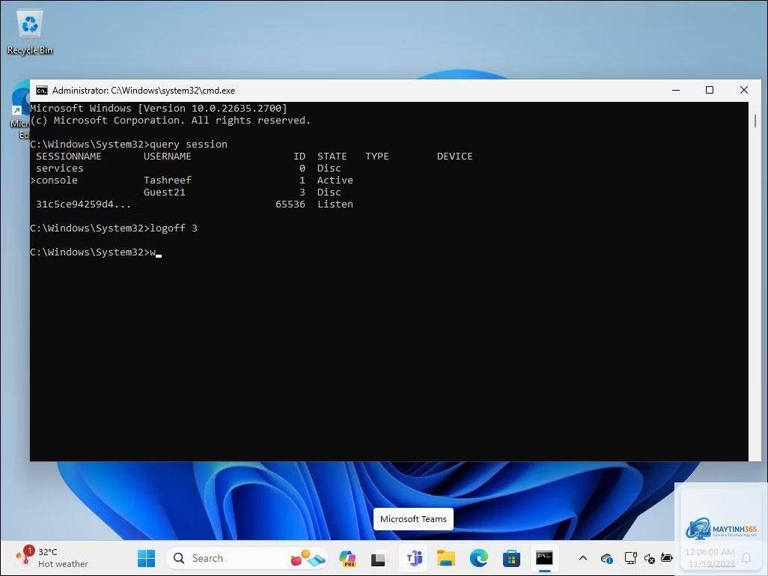Click the 'STATE' column header
Image resolution: width=768 pixels, height=576 pixels.
(332, 157)
